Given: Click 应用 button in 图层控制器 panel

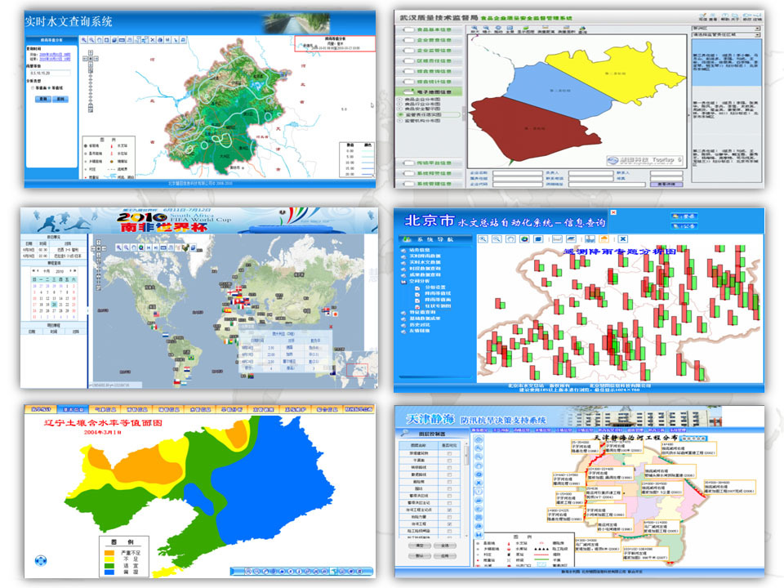Looking at the screenshot, I should pyautogui.click(x=445, y=556).
